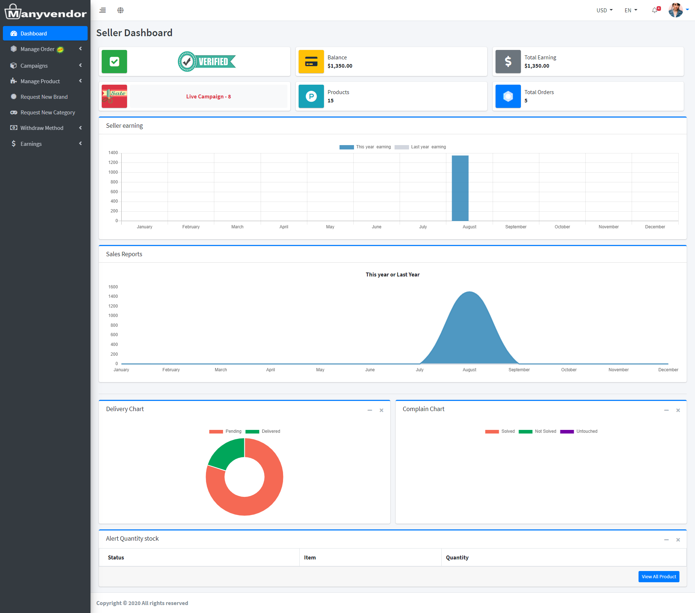Click the Request New Brand badge icon
This screenshot has width=695, height=613.
[14, 97]
